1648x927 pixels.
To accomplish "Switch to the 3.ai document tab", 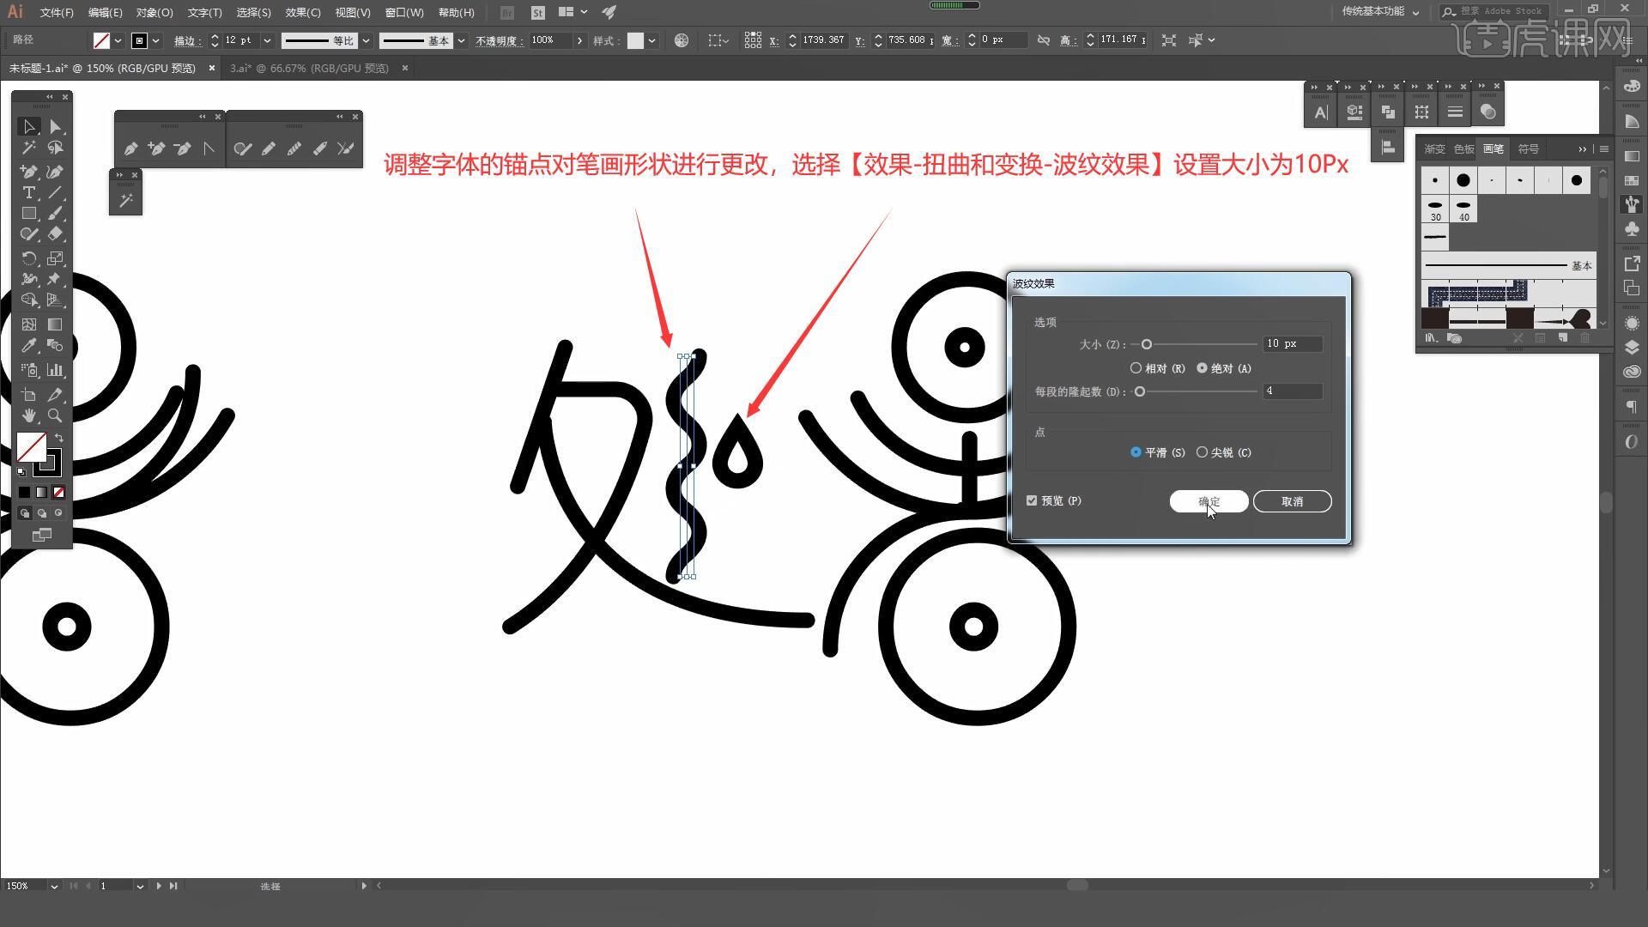I will [308, 68].
